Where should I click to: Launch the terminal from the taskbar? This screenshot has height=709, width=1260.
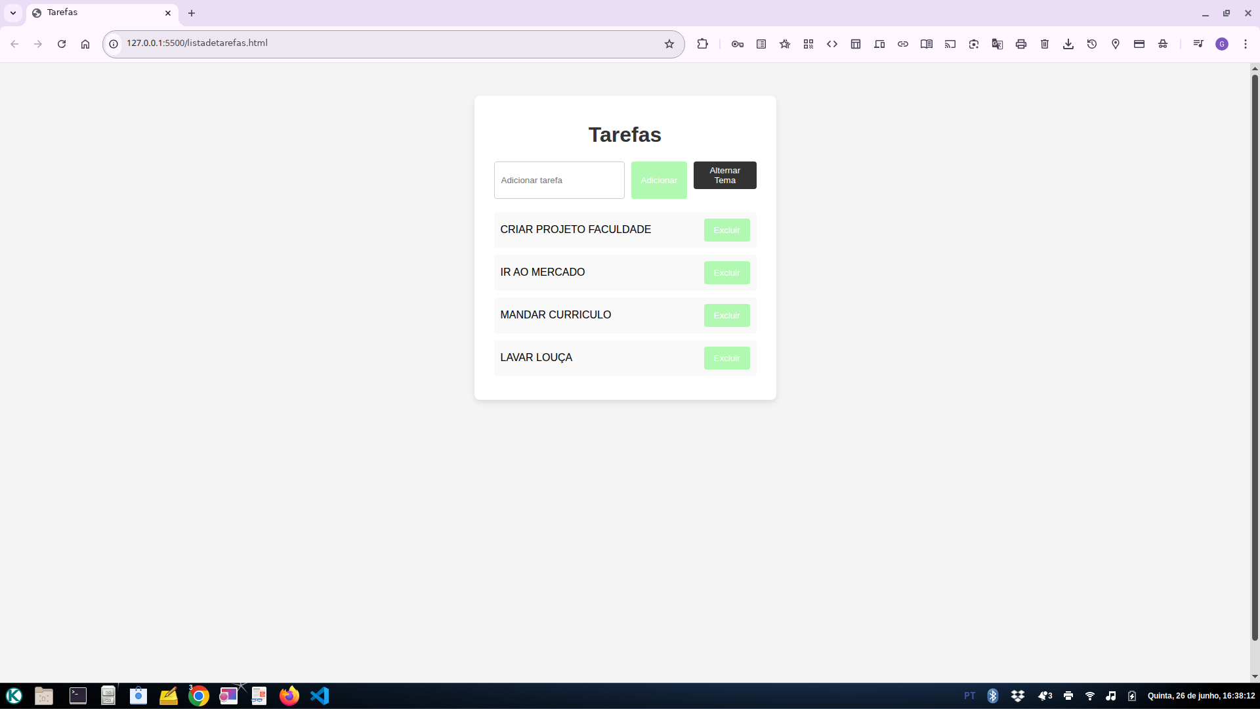point(78,696)
